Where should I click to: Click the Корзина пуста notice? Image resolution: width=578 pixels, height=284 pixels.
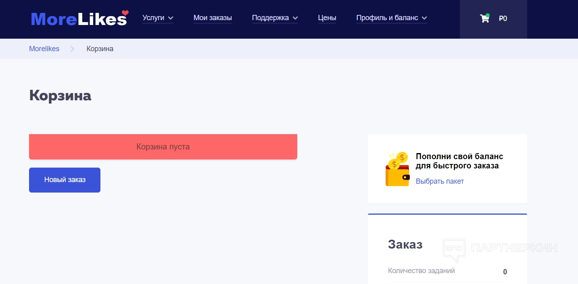(x=163, y=147)
